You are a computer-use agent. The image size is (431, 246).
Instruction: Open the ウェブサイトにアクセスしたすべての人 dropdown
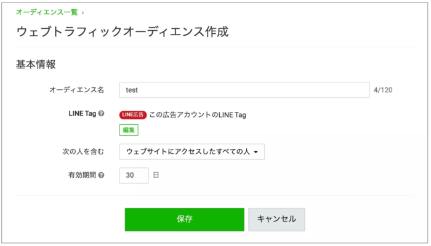pos(191,151)
